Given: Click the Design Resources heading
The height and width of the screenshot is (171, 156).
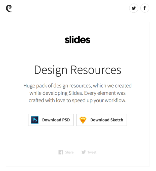Looking at the screenshot, I should [78, 70].
